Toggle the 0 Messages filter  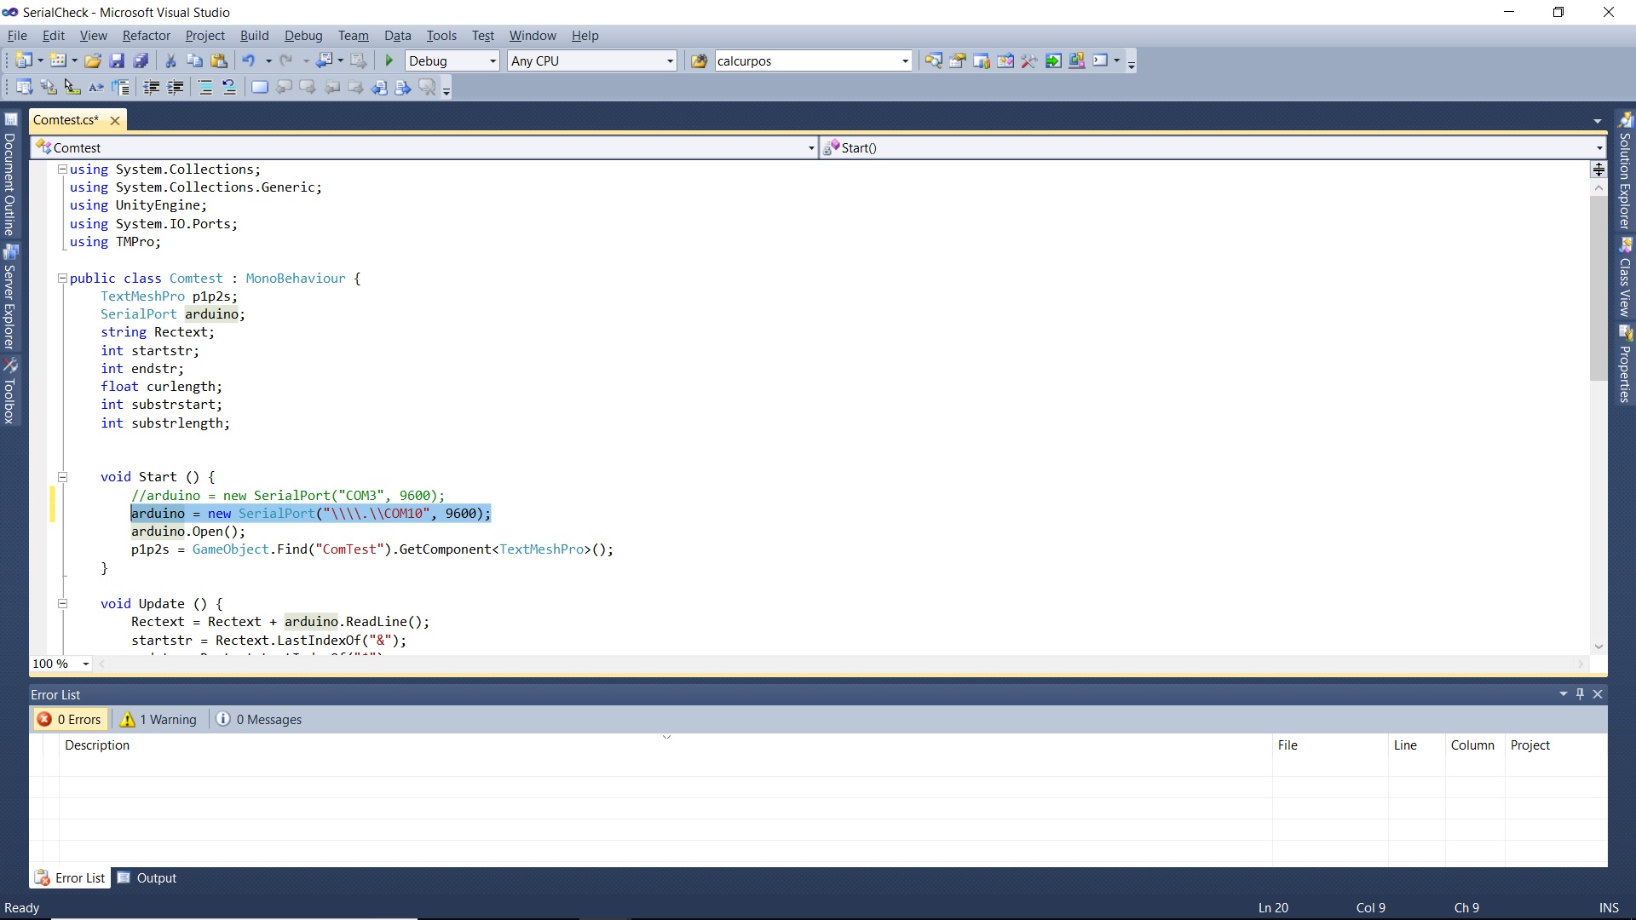(259, 719)
